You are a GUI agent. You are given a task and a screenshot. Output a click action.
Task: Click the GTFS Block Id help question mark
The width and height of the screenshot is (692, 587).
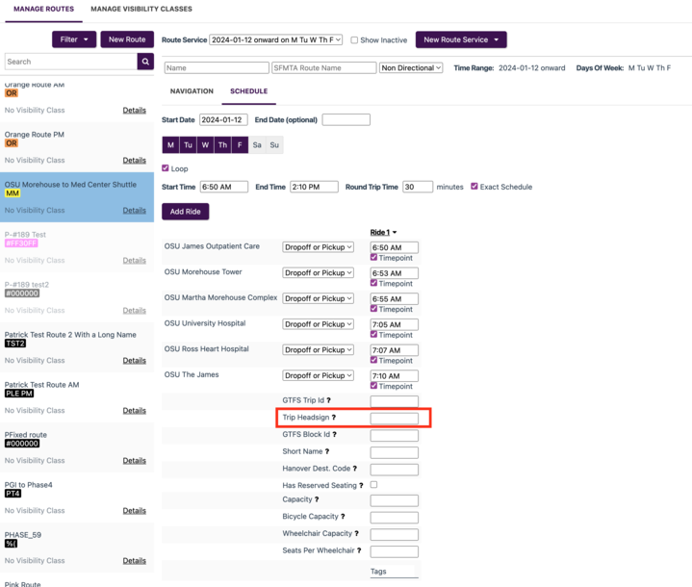point(335,434)
